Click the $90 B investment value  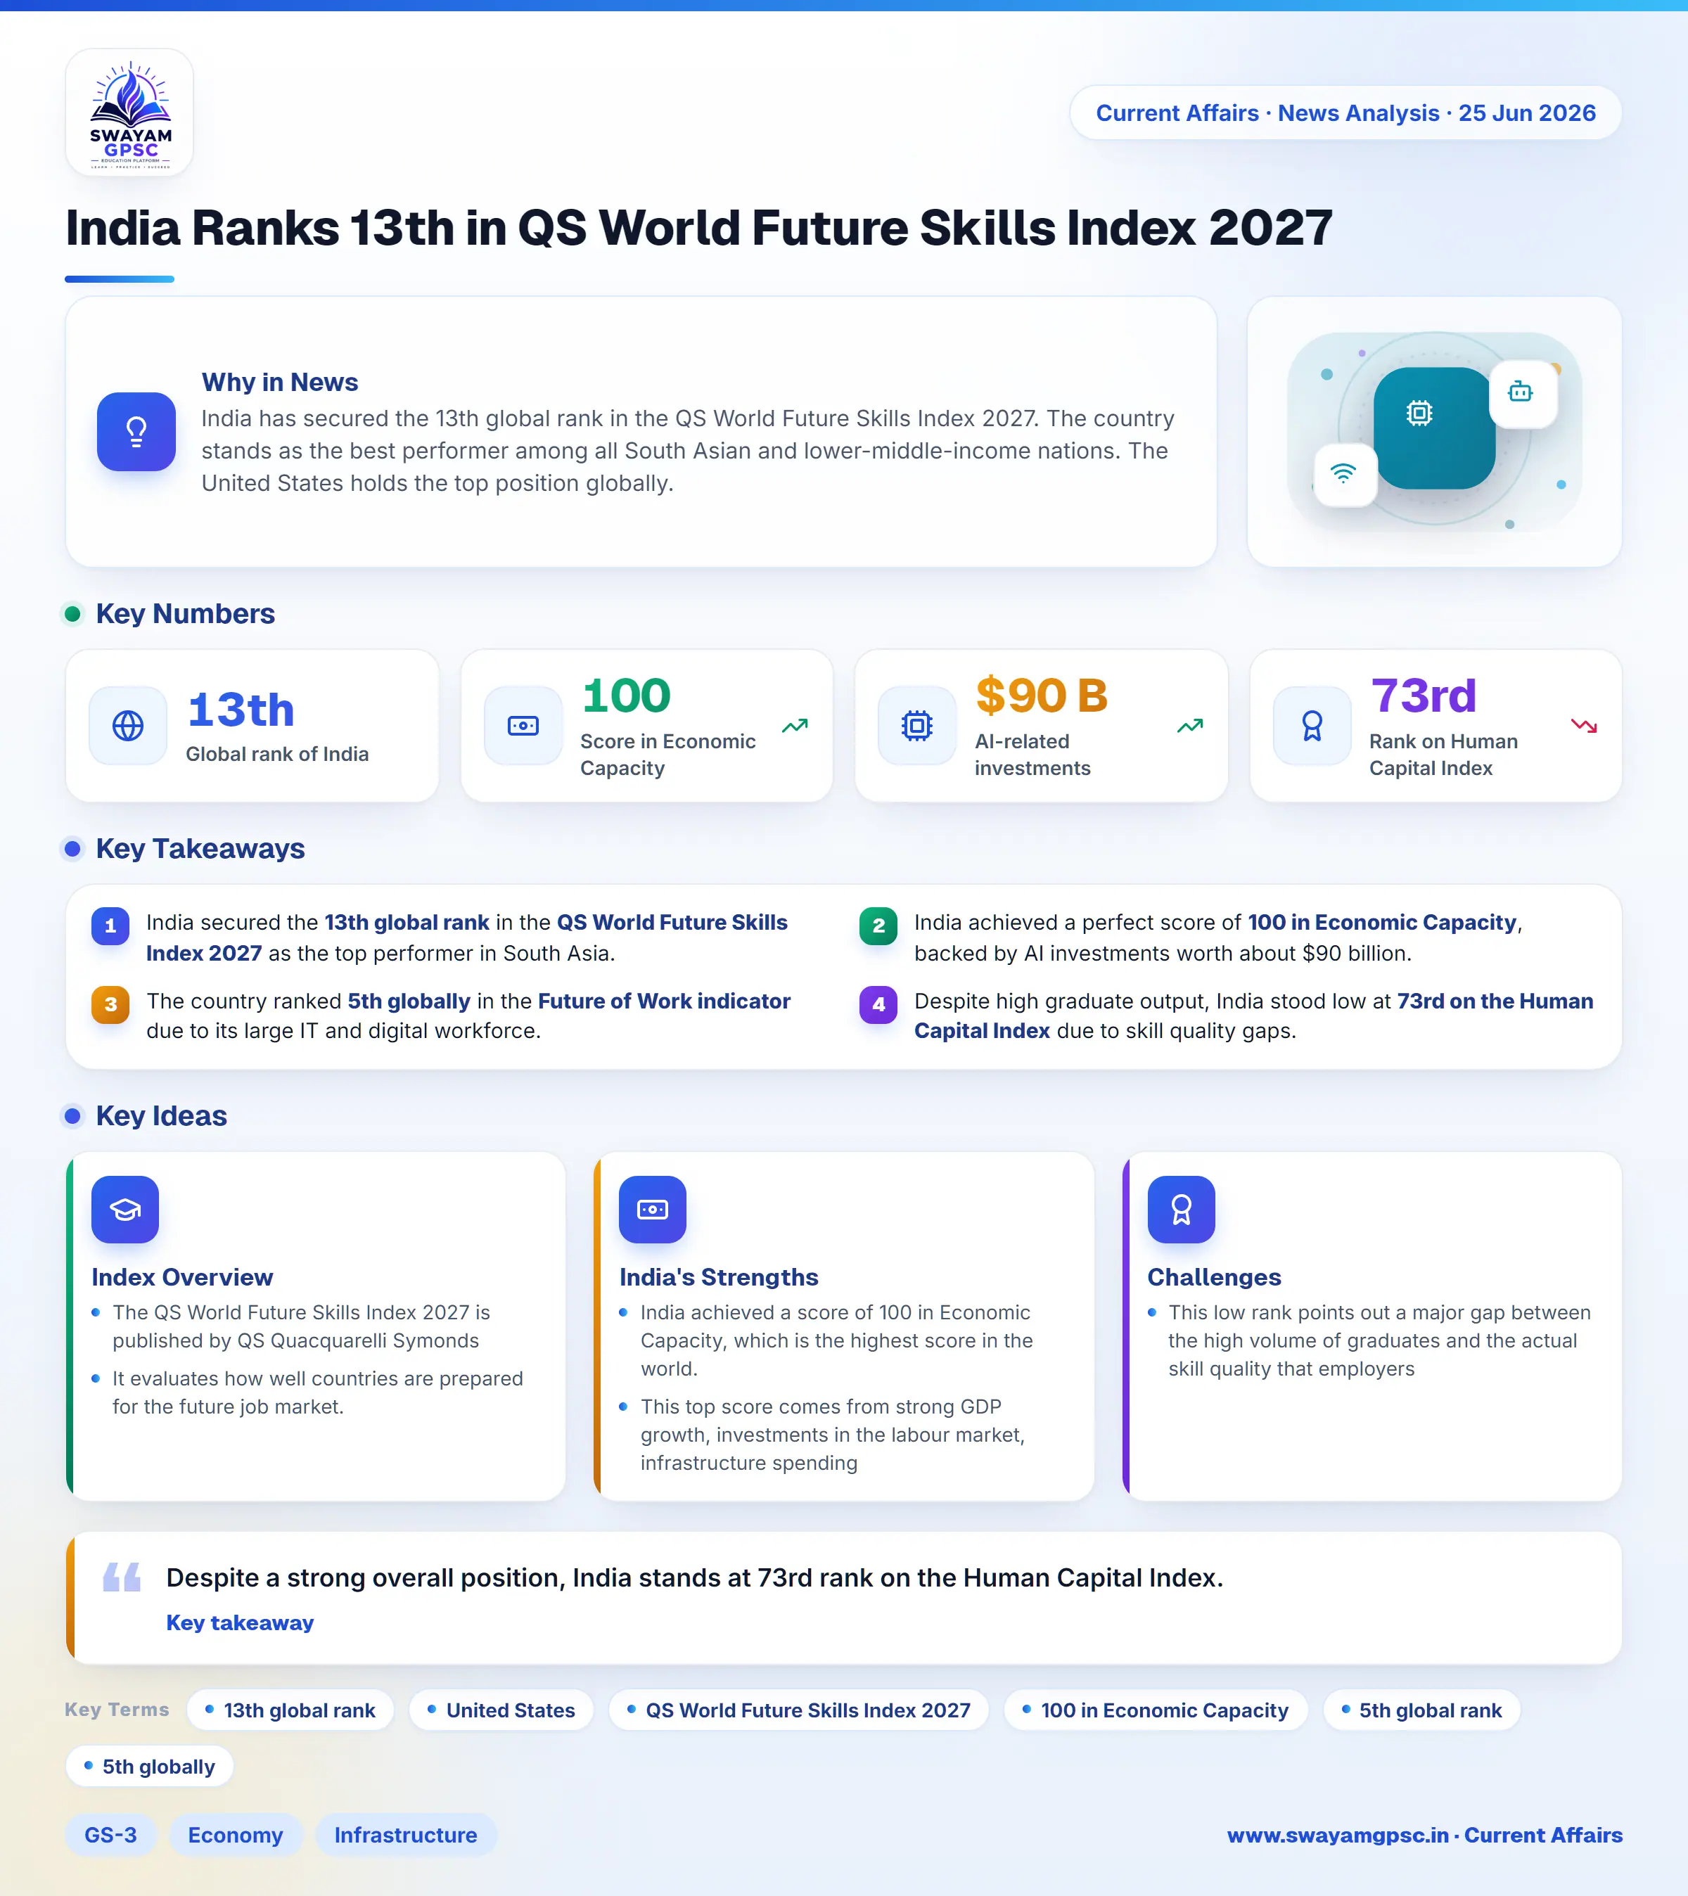point(1042,696)
